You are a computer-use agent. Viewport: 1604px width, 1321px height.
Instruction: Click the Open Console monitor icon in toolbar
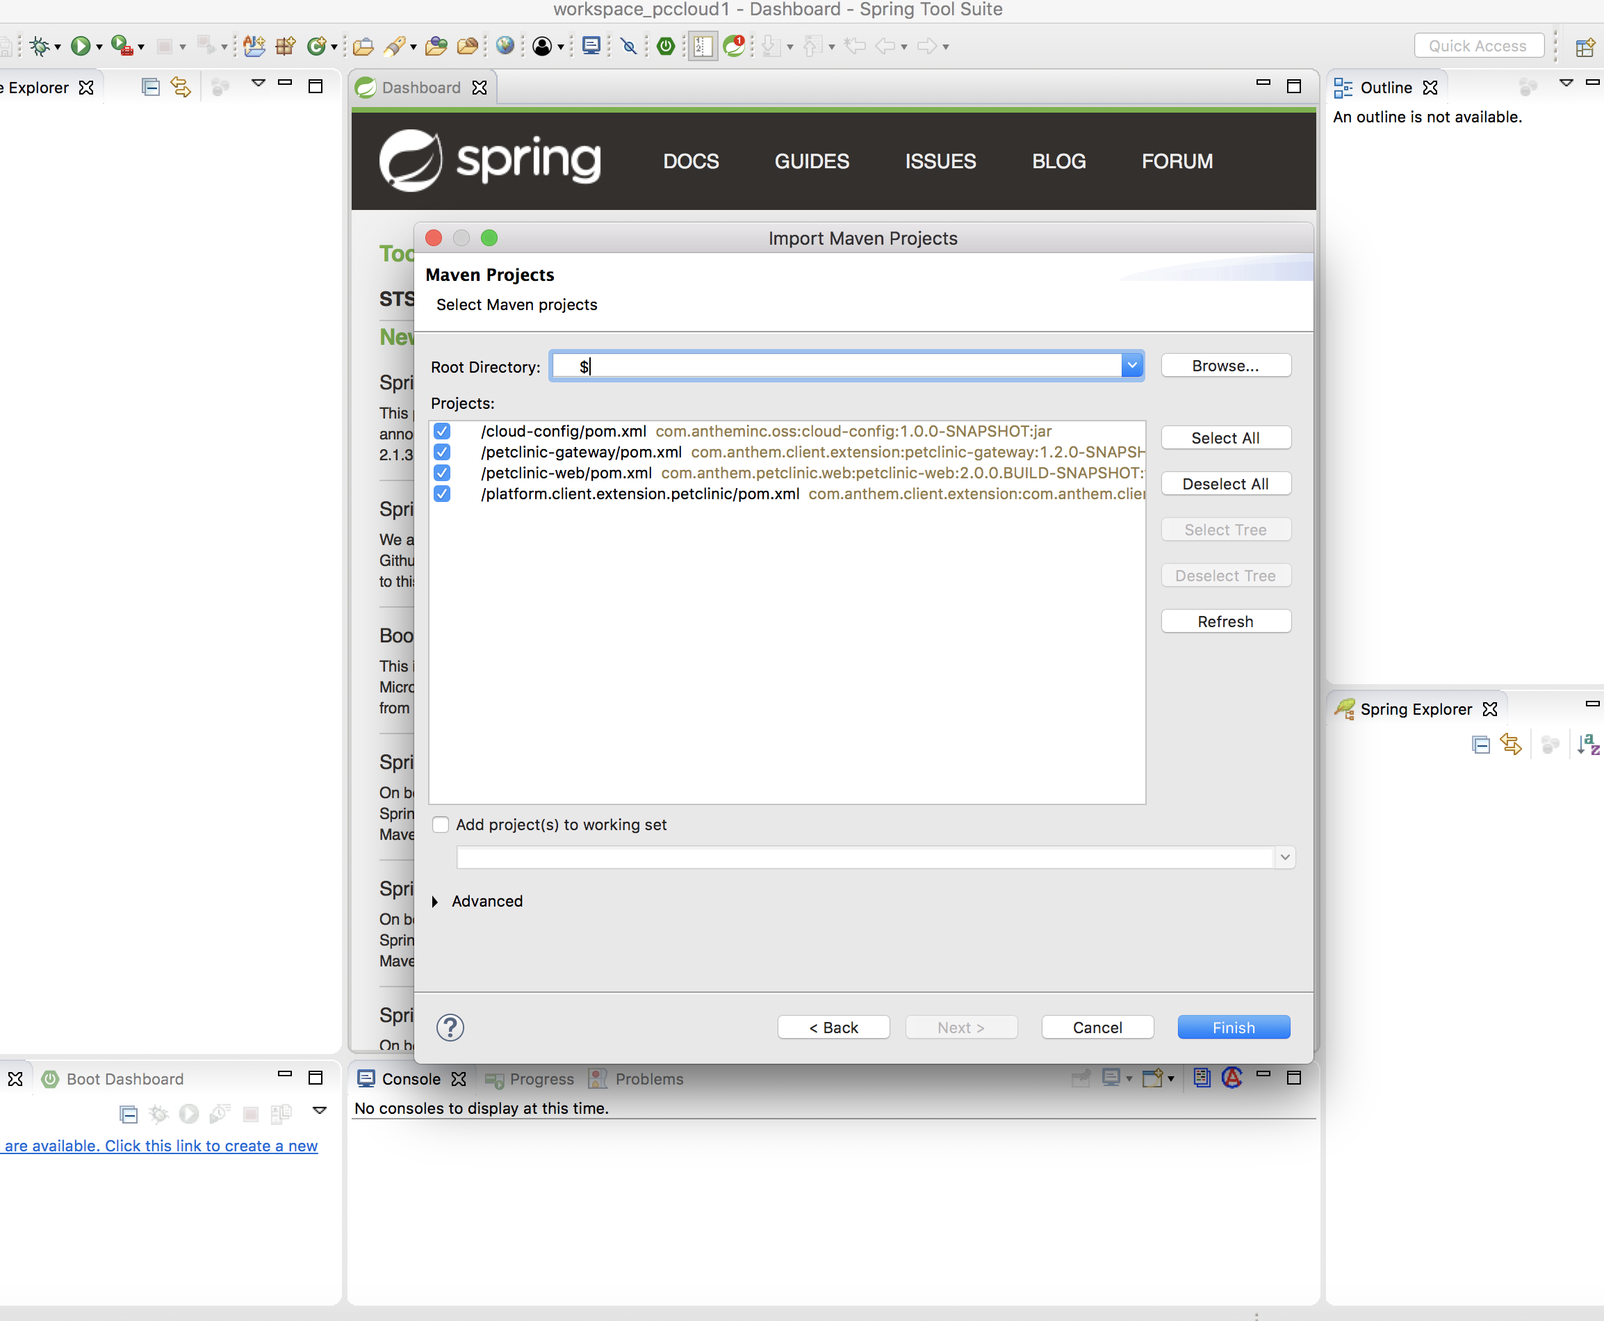591,47
